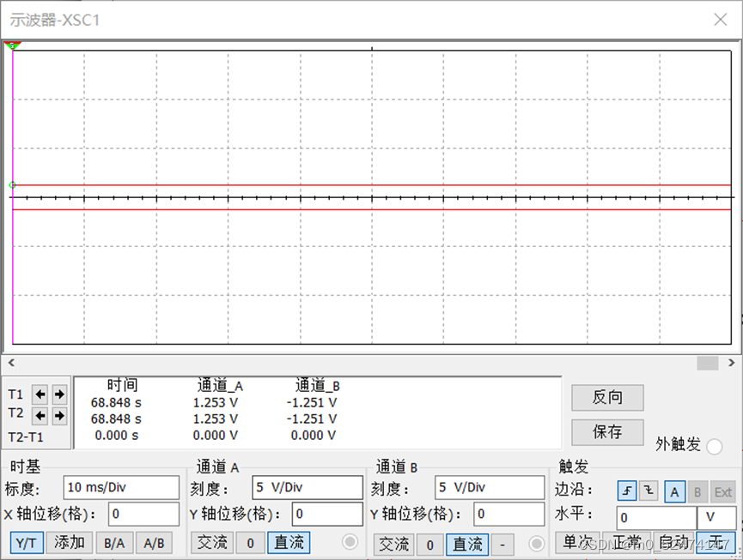Select 无 (None) trigger mode
Image resolution: width=743 pixels, height=560 pixels.
(x=716, y=543)
